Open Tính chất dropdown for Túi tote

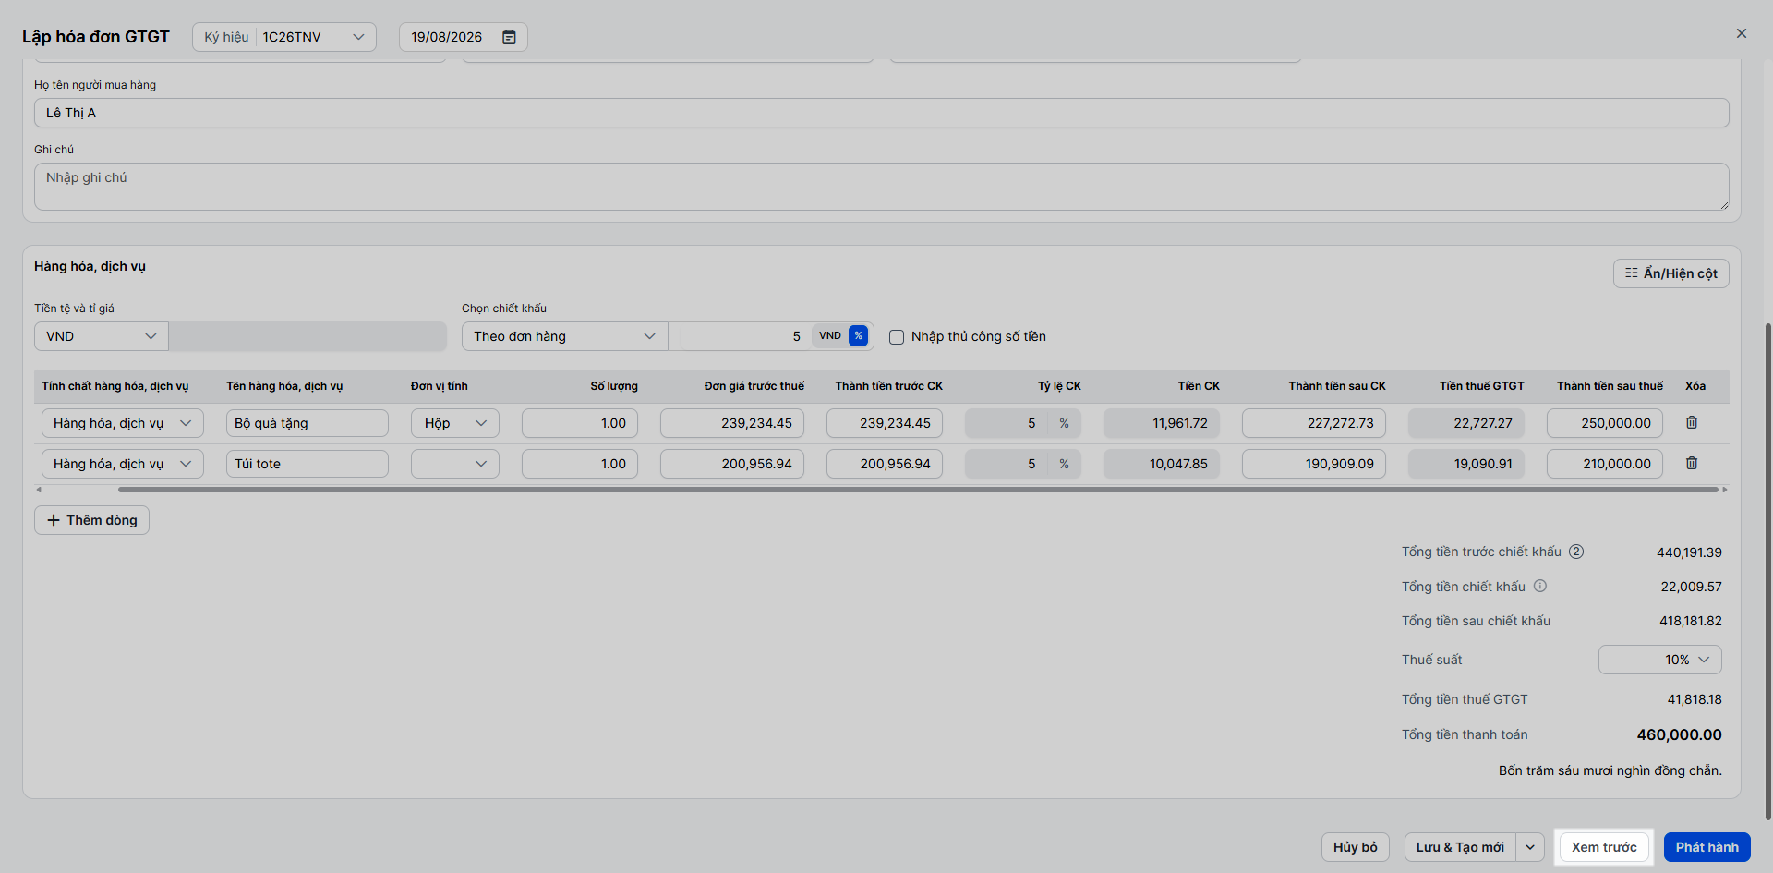coord(123,464)
